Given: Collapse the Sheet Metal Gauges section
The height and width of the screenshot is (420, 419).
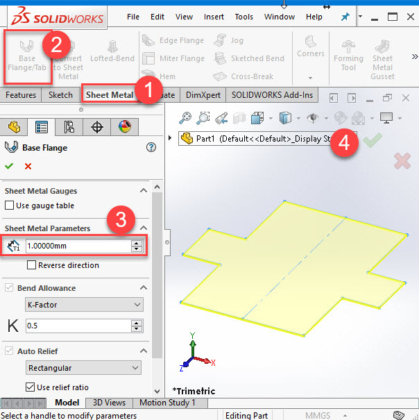Looking at the screenshot, I should pos(144,191).
